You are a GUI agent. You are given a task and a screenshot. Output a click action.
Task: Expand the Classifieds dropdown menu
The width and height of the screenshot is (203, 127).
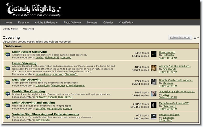click(126, 22)
